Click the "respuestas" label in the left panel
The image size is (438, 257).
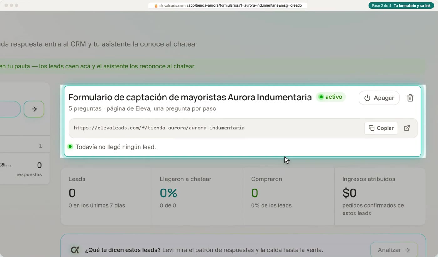[x=29, y=174]
